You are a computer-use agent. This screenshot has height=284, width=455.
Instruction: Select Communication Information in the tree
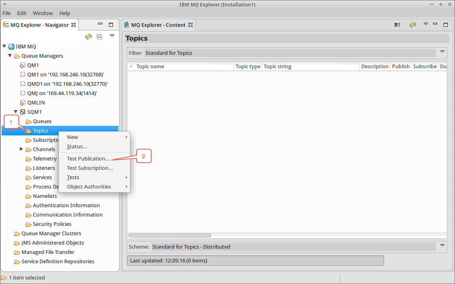pos(67,215)
